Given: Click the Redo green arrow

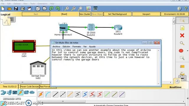Looking at the screenshot, I should [58, 9].
